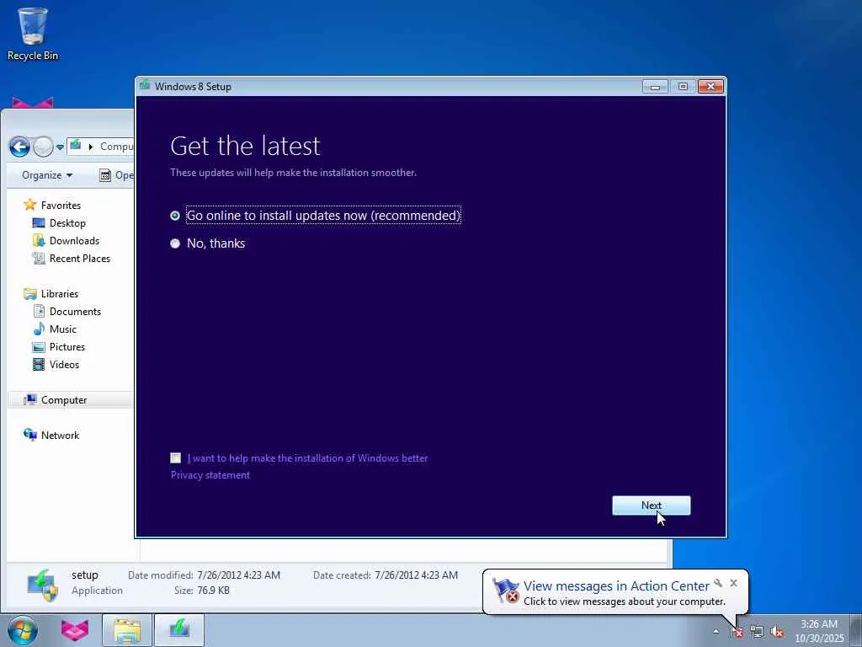Open notification balloon wrench options icon
The height and width of the screenshot is (647, 862).
coord(718,583)
